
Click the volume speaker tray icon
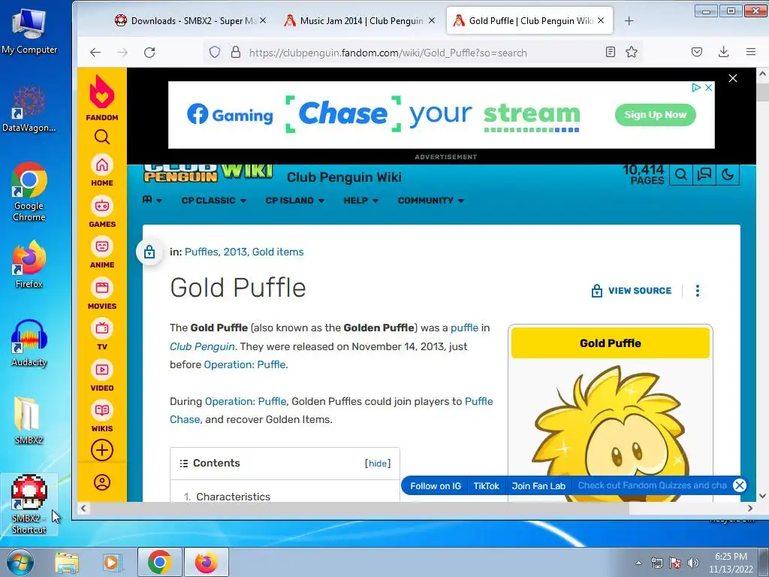(x=693, y=562)
